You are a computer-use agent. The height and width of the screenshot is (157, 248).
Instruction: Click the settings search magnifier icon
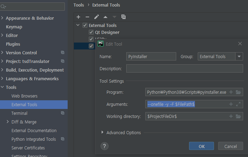[3, 7]
